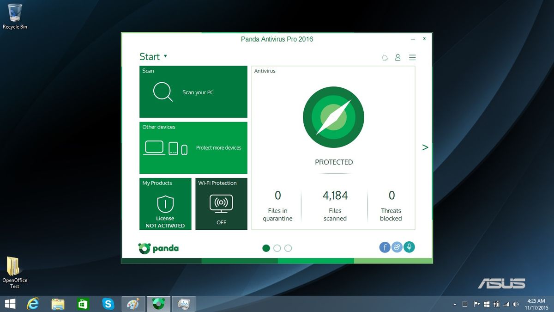Click the PROTECTED status text

(x=334, y=162)
